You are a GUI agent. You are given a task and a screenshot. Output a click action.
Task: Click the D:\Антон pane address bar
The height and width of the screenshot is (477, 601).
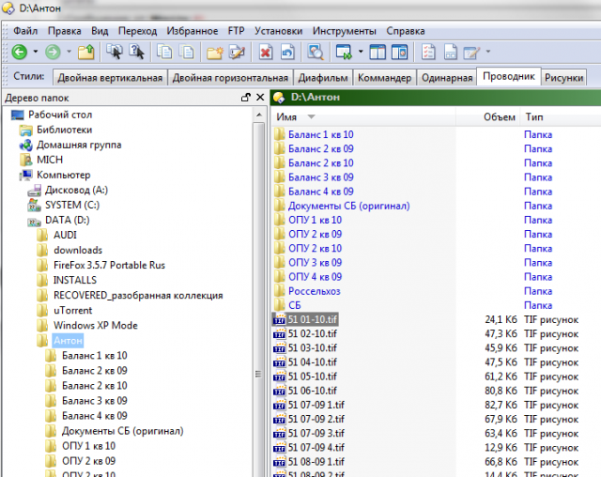click(x=436, y=98)
